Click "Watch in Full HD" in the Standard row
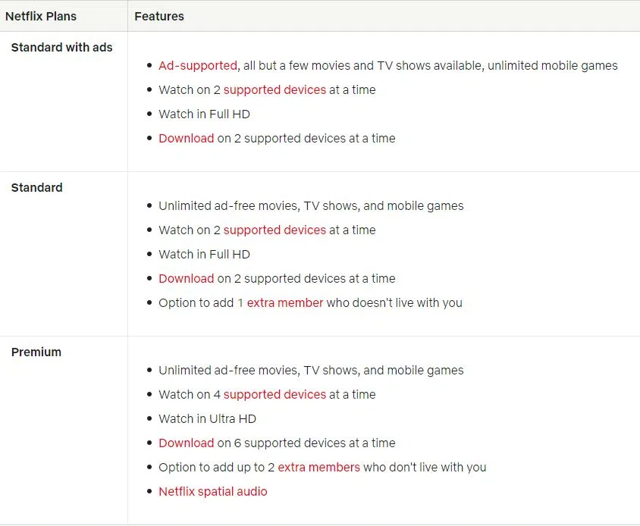This screenshot has width=640, height=526. point(204,255)
